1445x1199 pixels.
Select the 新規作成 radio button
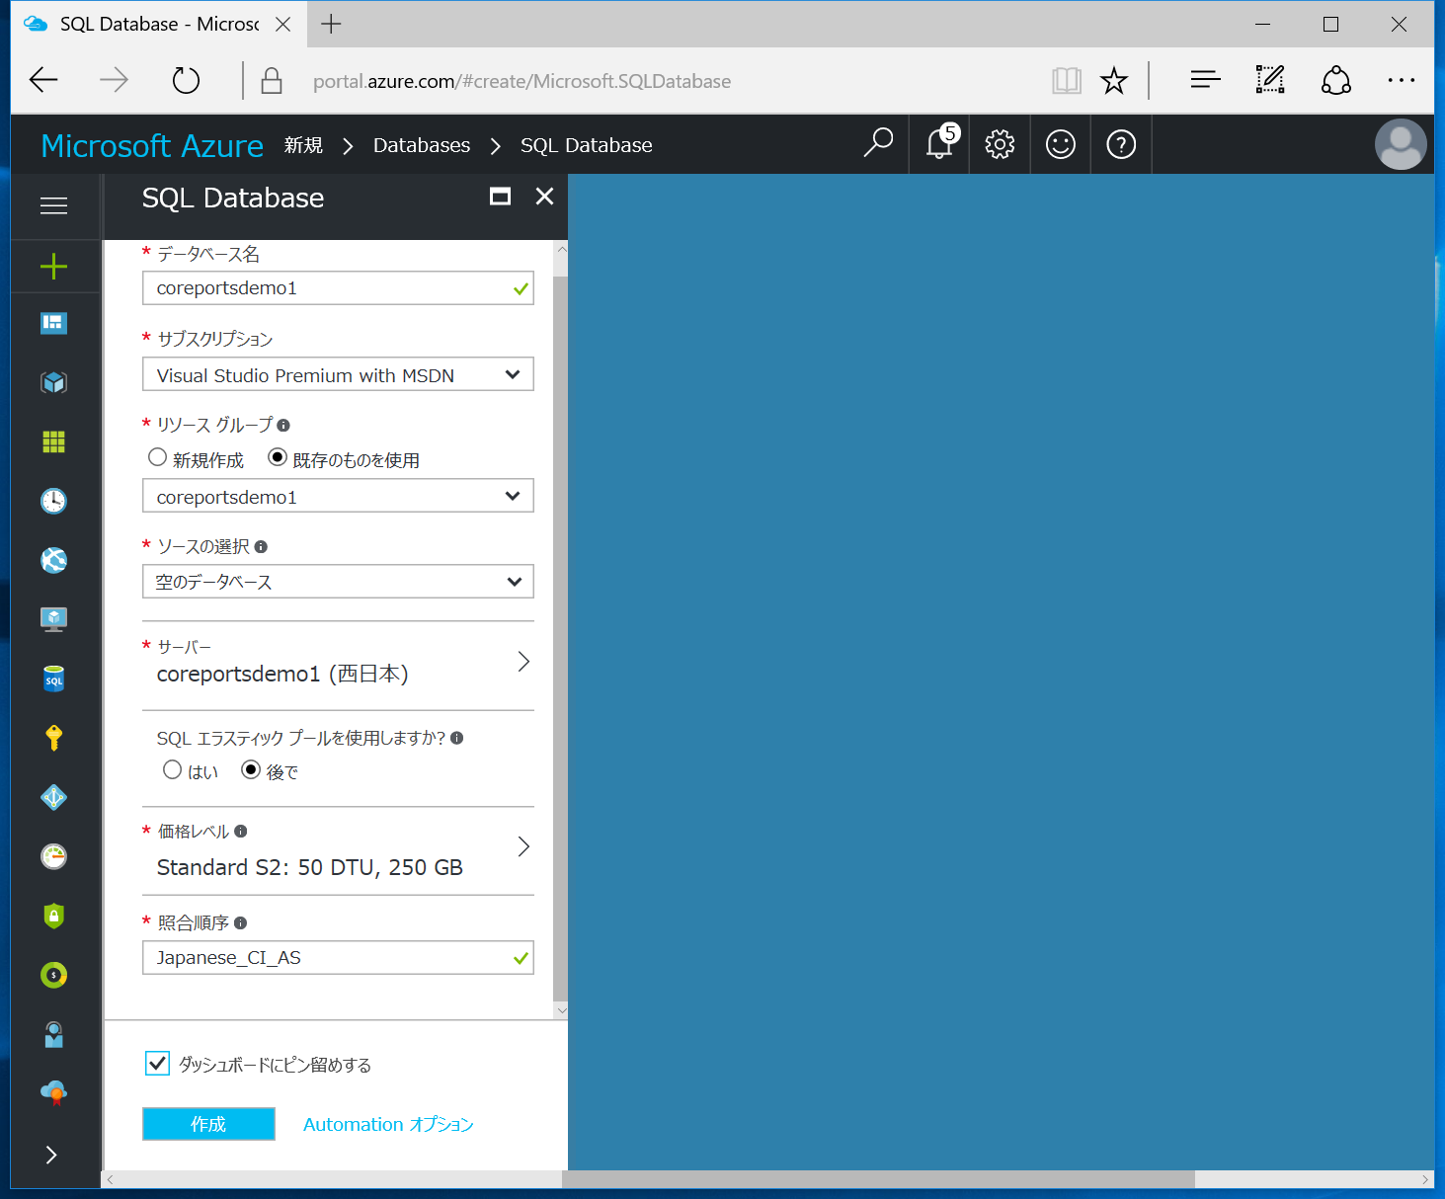click(157, 457)
